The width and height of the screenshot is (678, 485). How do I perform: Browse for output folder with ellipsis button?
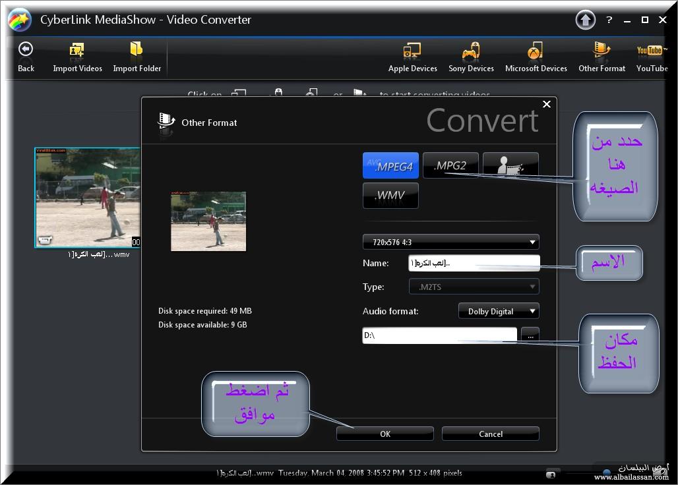point(530,335)
